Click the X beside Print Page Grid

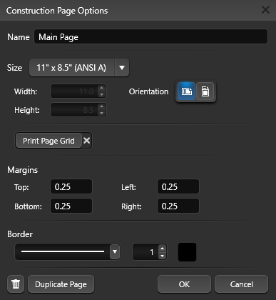87,141
